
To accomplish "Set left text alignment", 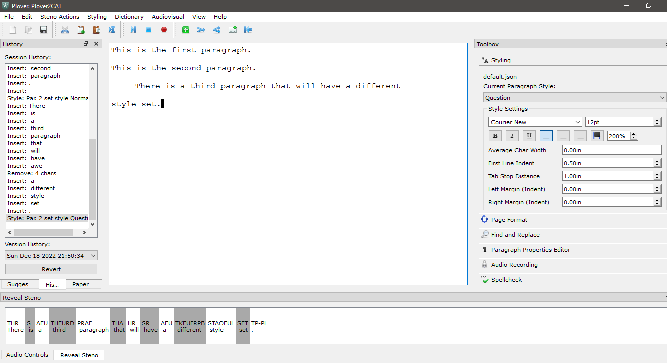I will pos(546,136).
